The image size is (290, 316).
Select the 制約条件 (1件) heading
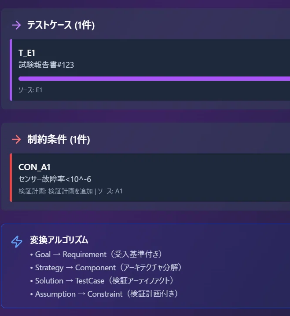pyautogui.click(x=59, y=139)
